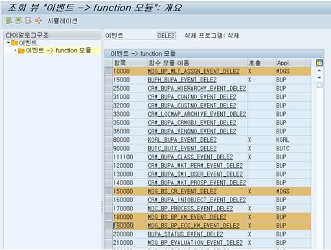Open CRM_BUPA_MKT_PERM_EVENT_DELE2 link
Image resolution: width=331 pixels, height=250 pixels.
pos(195,166)
